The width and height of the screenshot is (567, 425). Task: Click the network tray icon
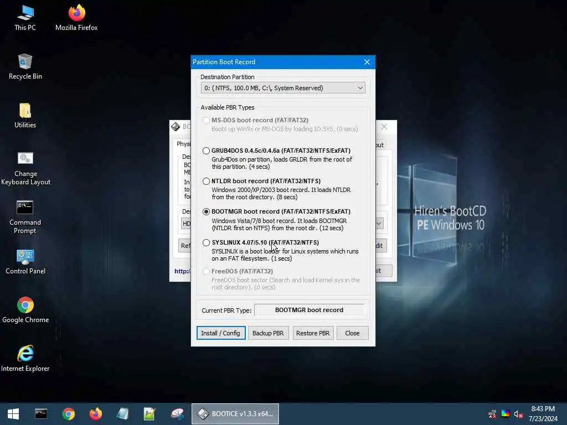[x=492, y=414]
